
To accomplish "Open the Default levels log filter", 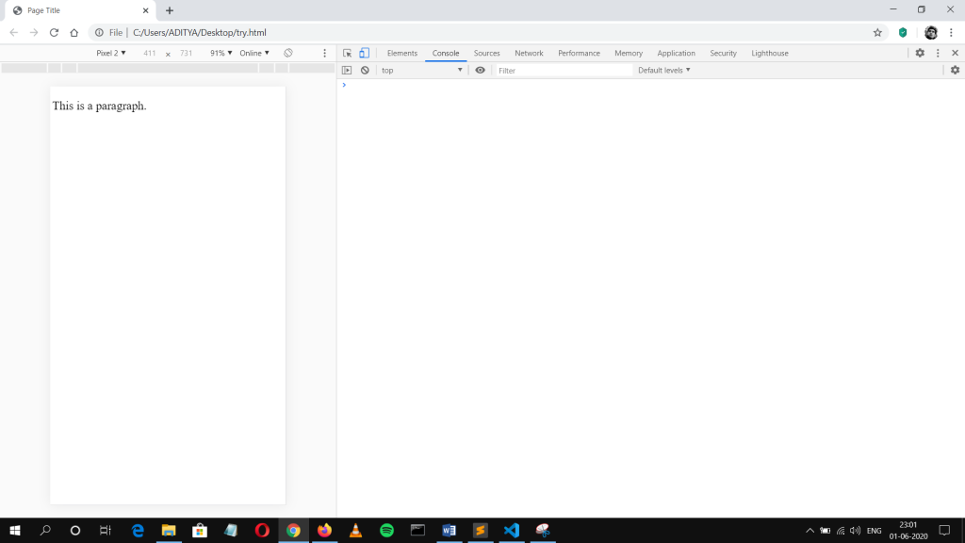I will 664,71.
